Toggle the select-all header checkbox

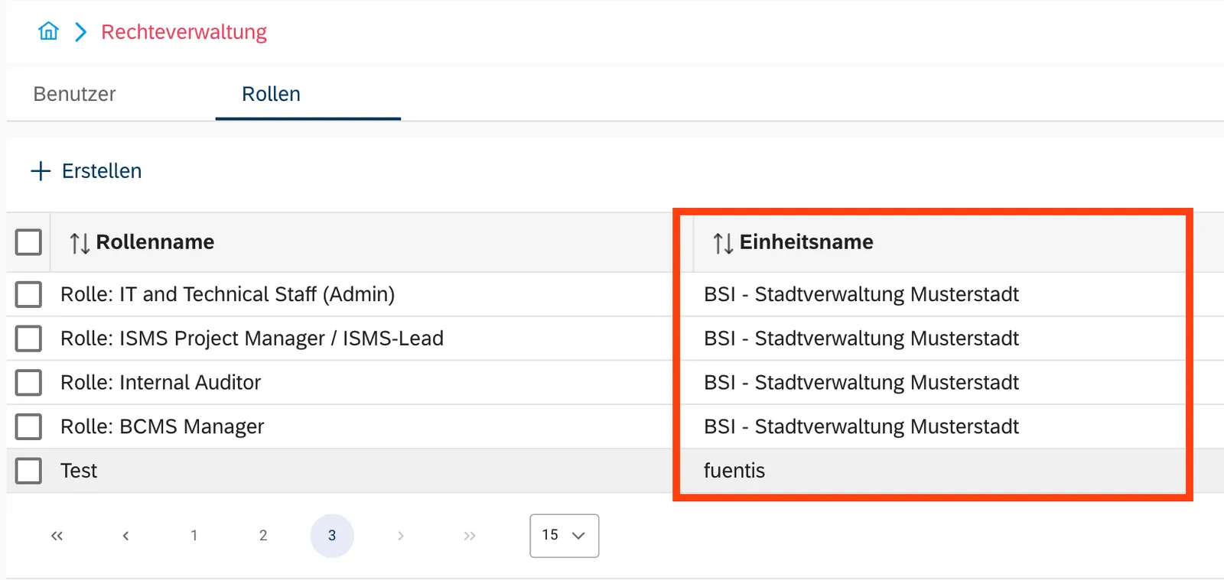click(28, 242)
